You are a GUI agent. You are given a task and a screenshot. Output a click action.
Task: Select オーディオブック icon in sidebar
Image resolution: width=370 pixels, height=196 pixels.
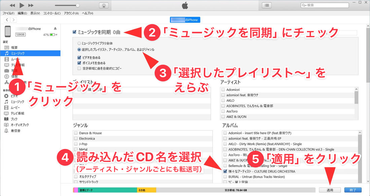(x=7, y=125)
